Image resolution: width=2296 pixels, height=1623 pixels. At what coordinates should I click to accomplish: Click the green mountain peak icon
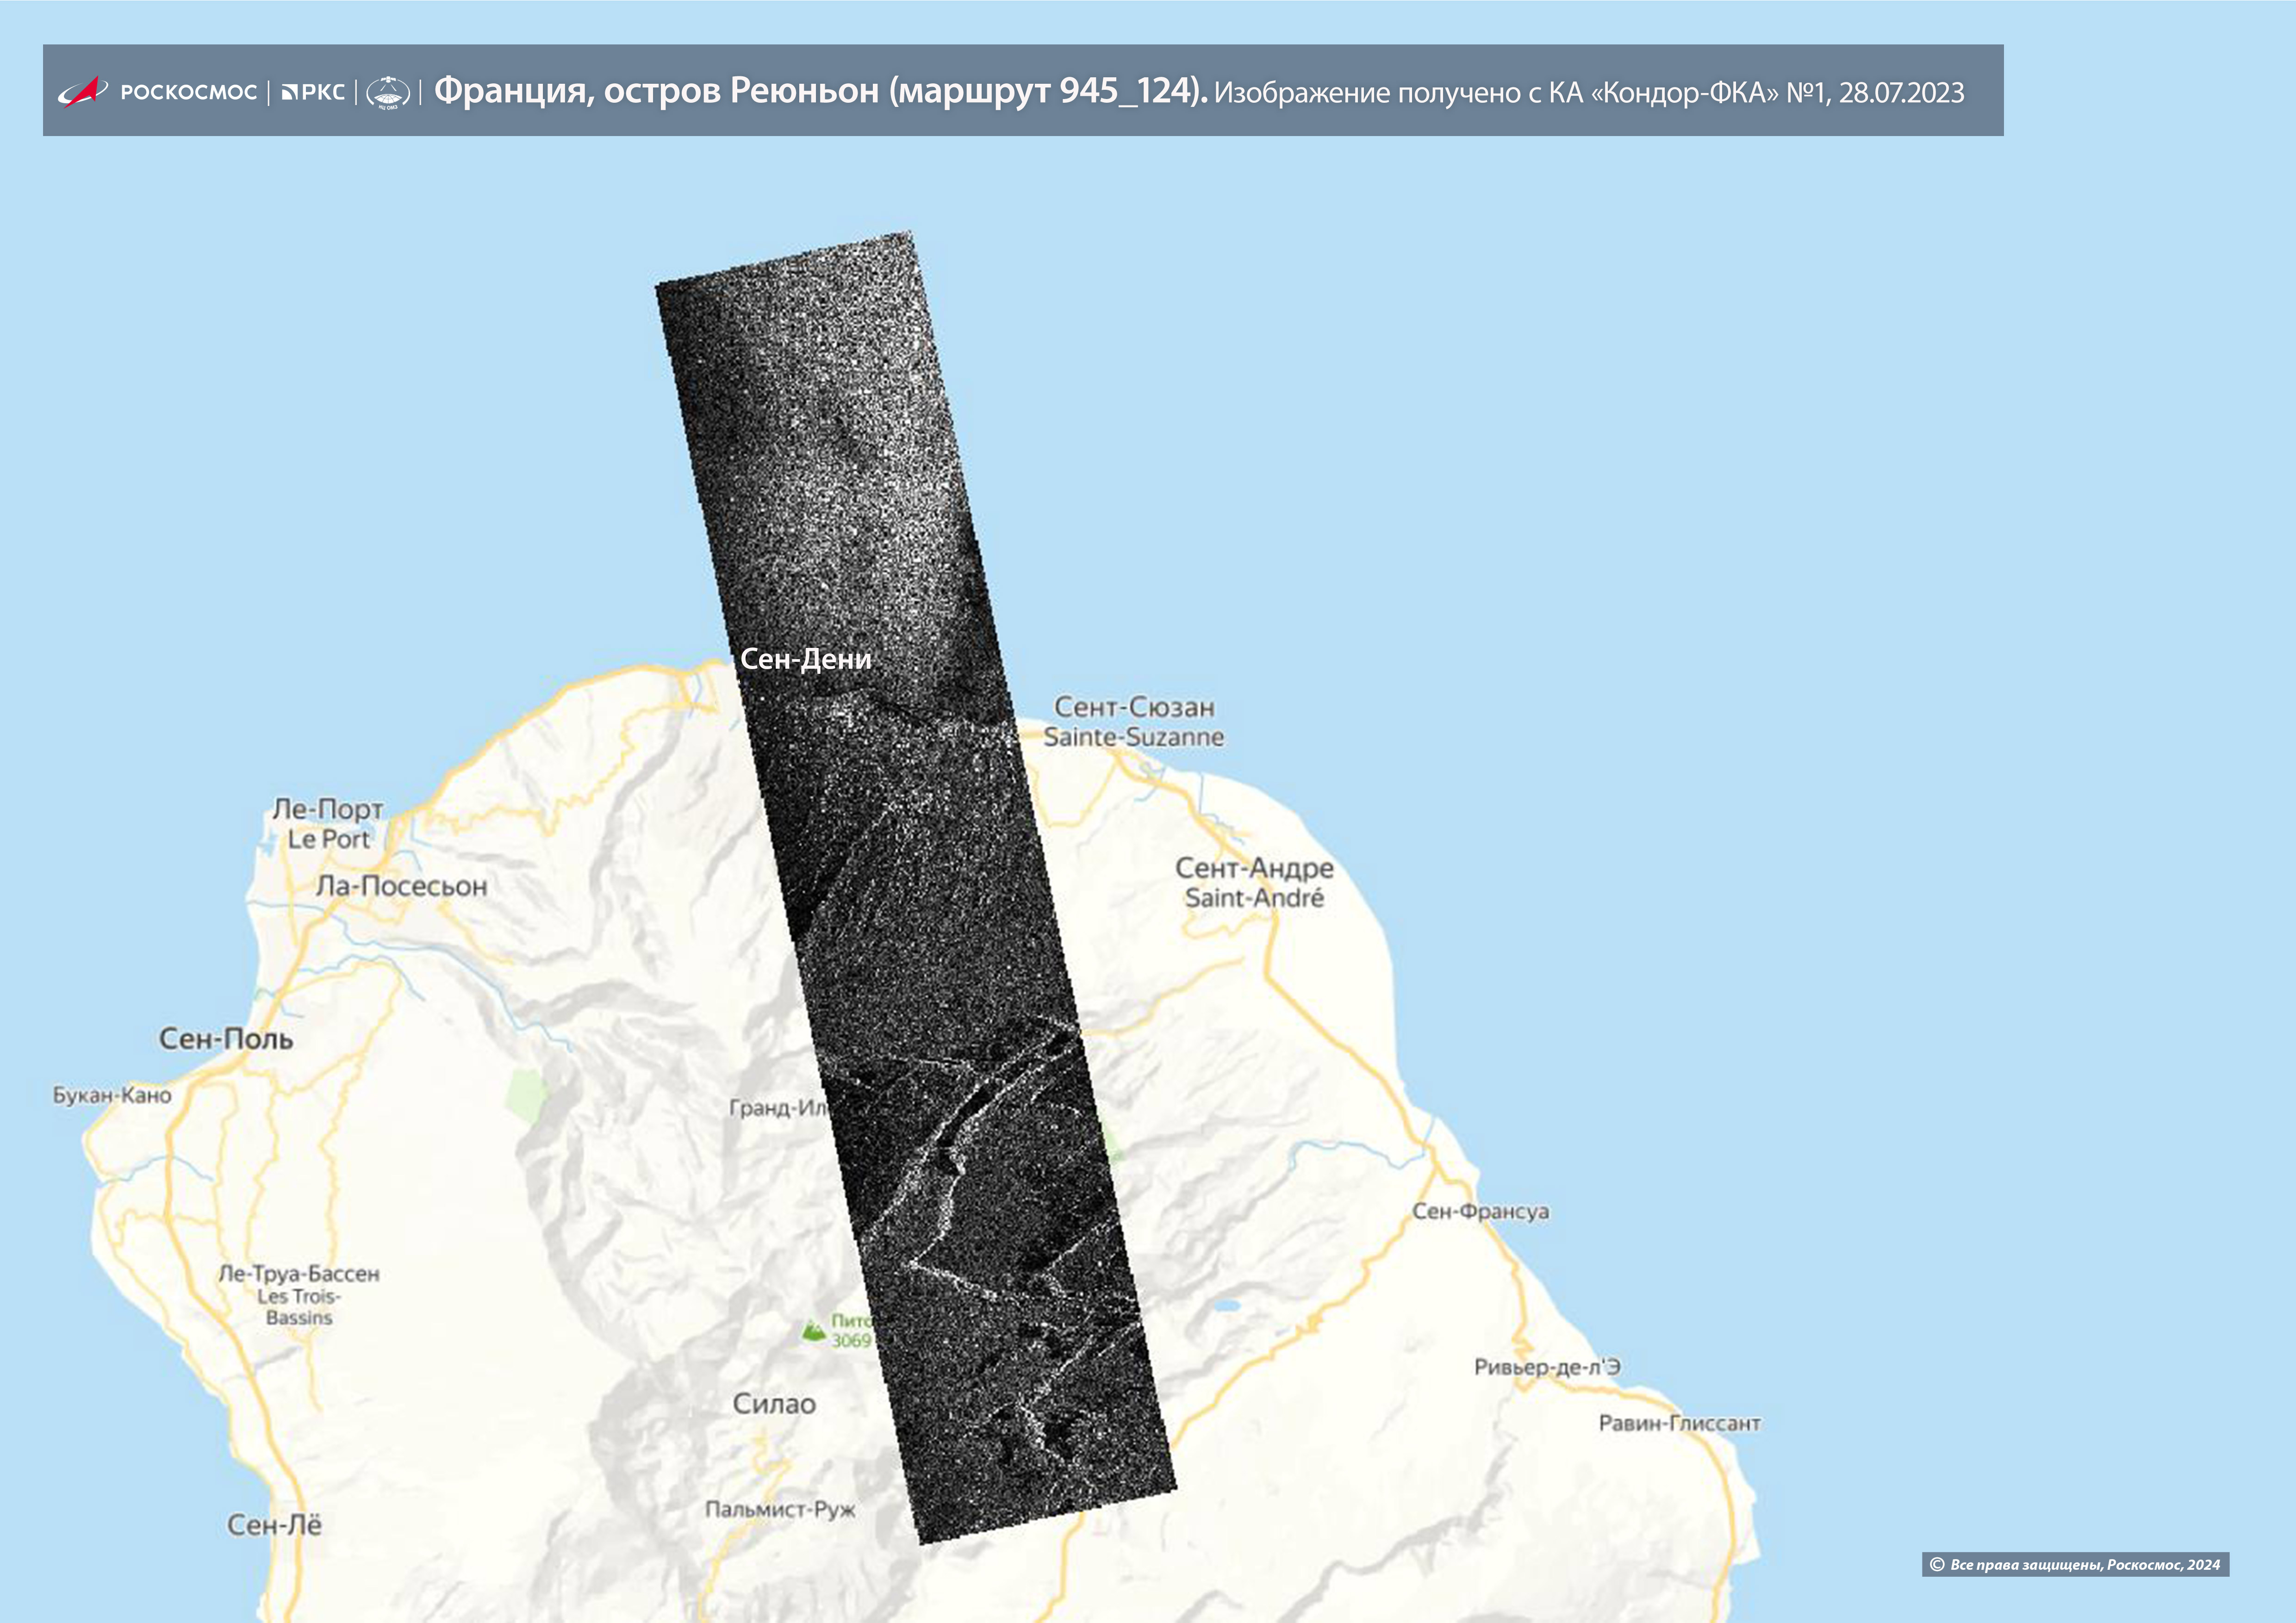[x=814, y=1331]
